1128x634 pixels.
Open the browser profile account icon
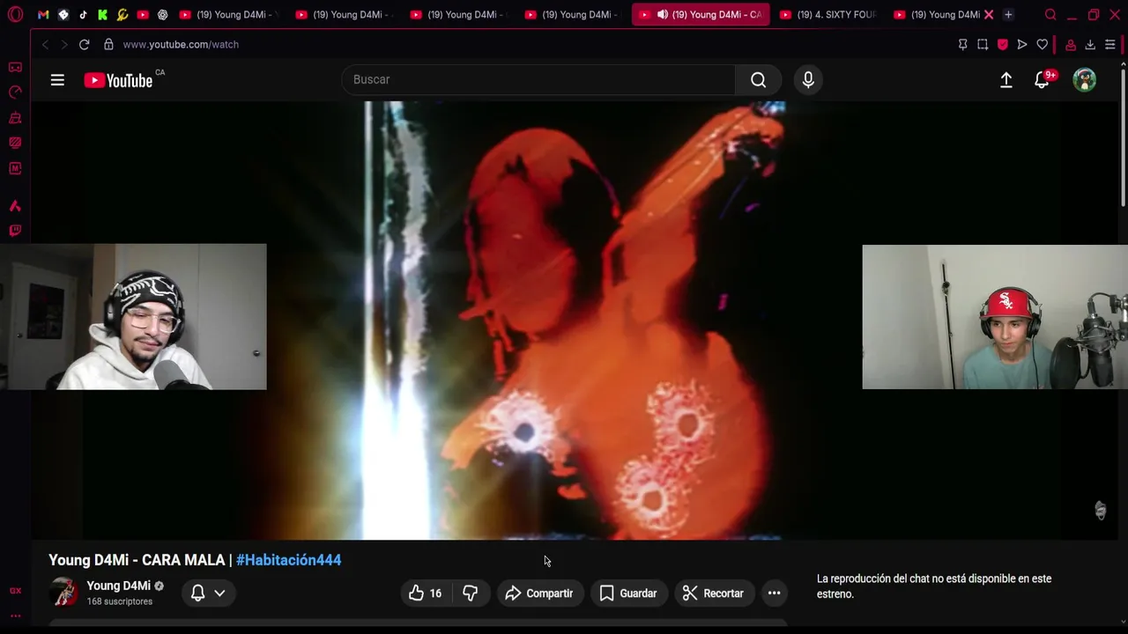click(1071, 44)
